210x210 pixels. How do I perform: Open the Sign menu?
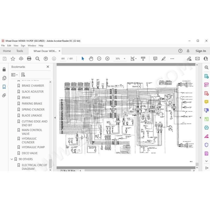pos(23,46)
